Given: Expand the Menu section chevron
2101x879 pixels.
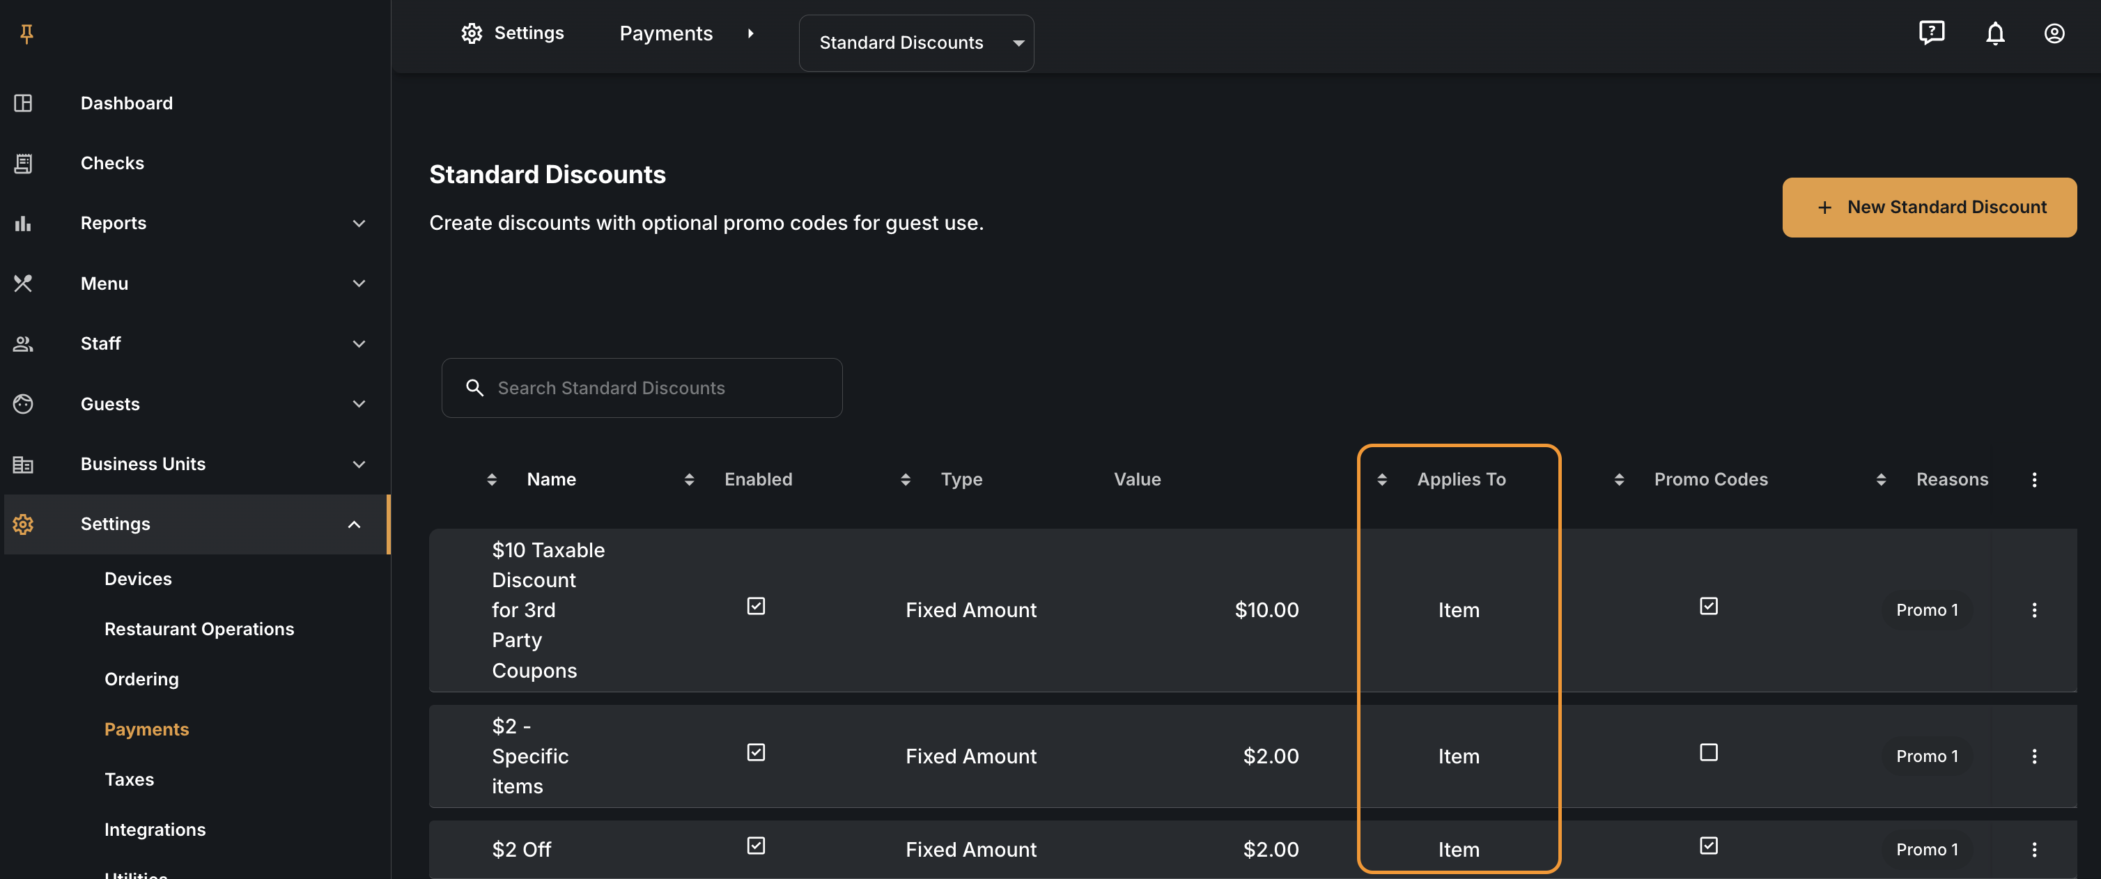Looking at the screenshot, I should 359,283.
